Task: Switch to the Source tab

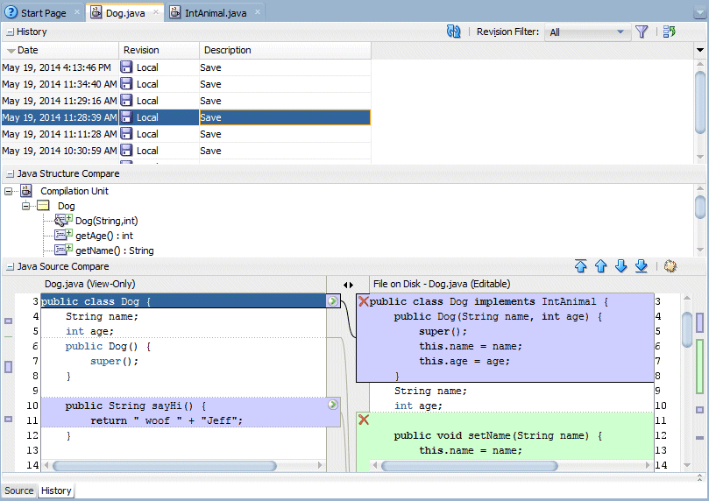Action: point(18,490)
